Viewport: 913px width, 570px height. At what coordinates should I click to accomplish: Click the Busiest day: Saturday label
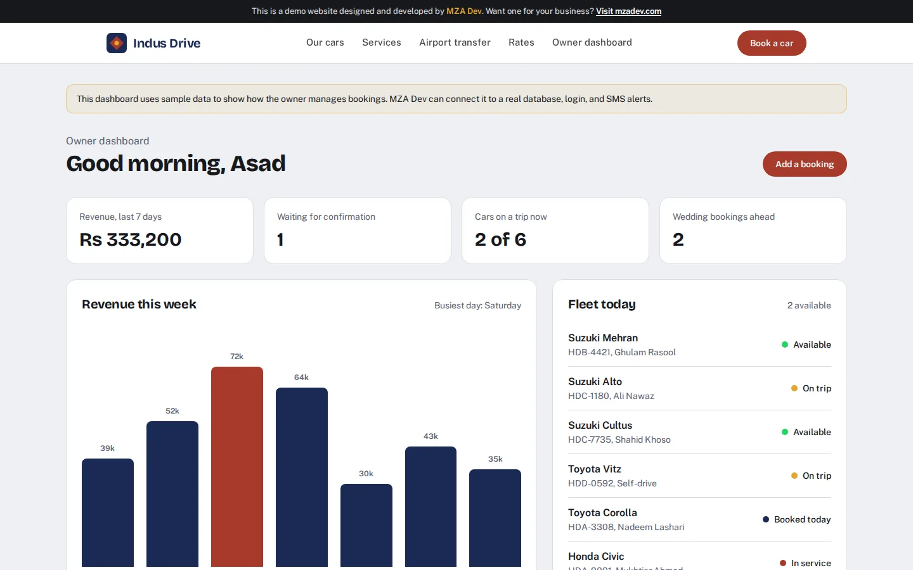(x=477, y=305)
